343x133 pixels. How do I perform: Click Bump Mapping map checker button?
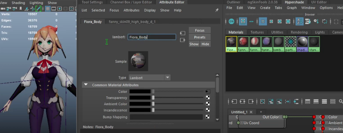click(208, 117)
